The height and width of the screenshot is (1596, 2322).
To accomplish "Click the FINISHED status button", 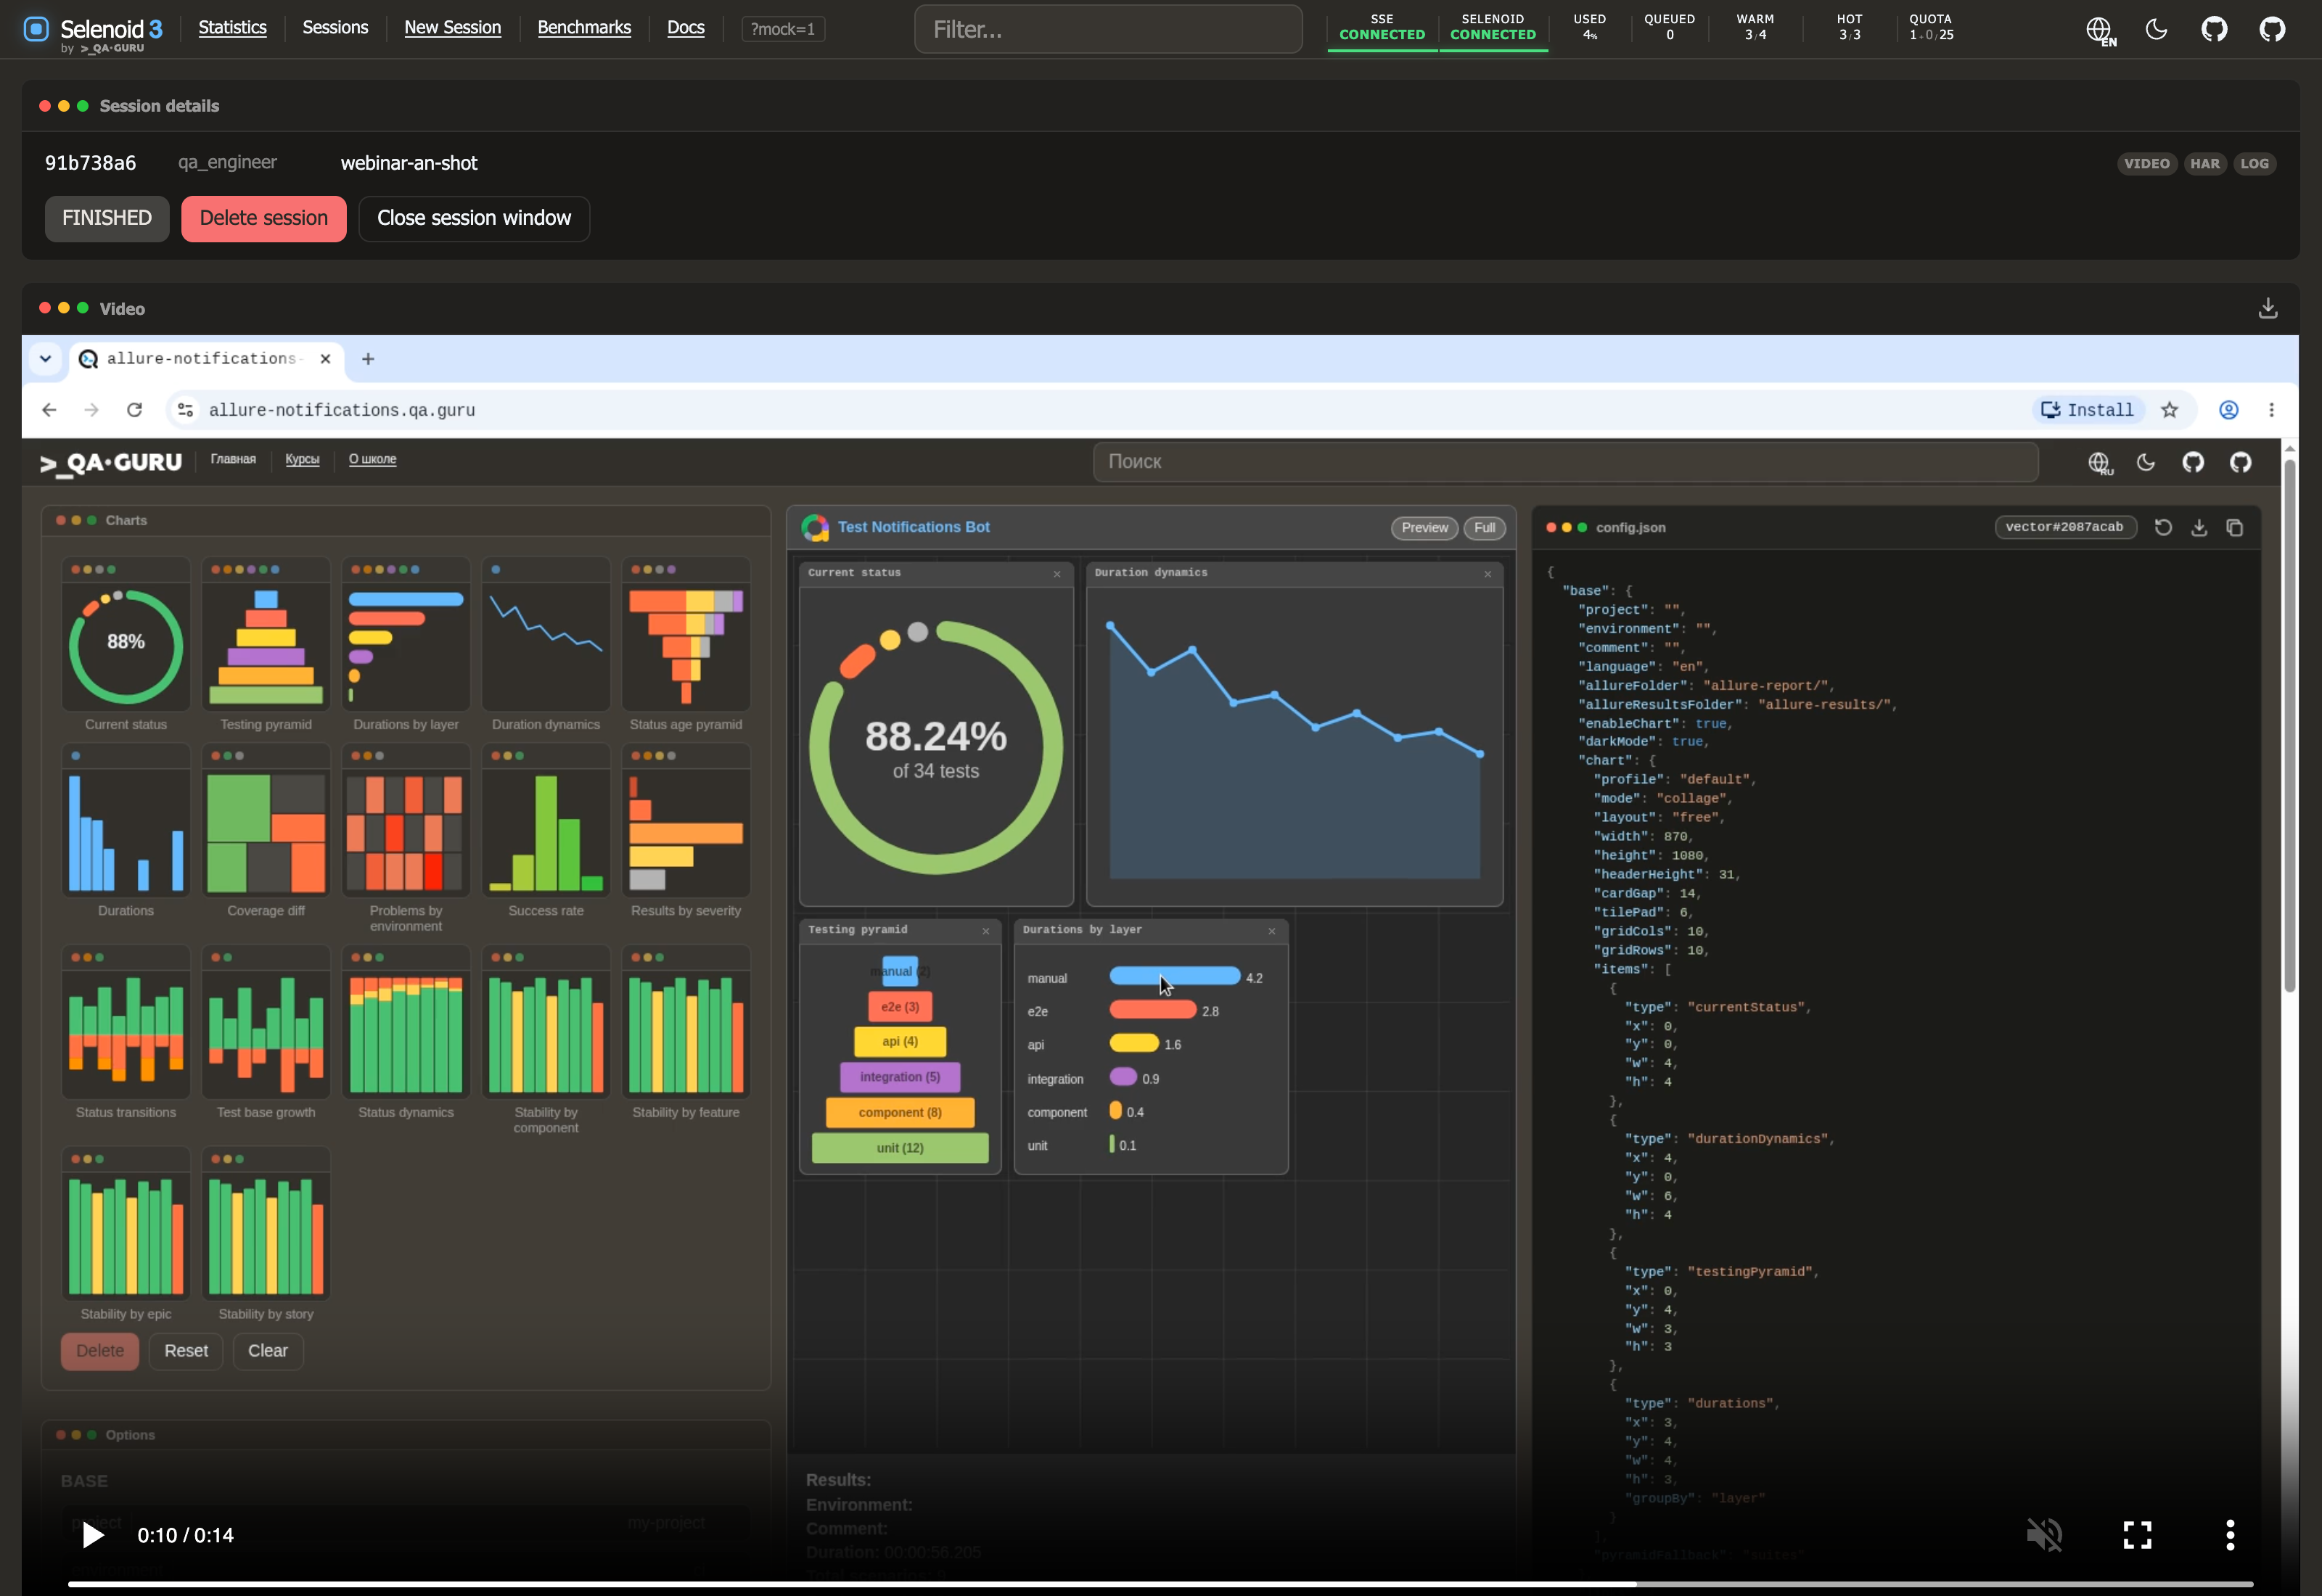I will coord(107,218).
